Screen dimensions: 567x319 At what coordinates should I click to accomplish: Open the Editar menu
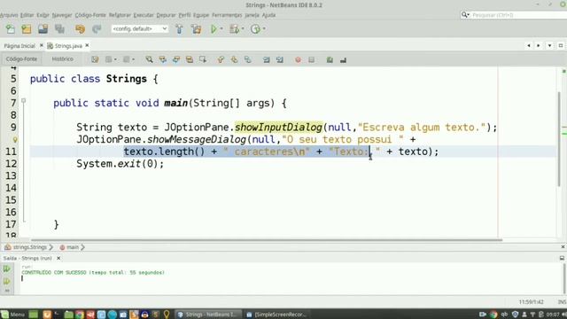[27, 15]
